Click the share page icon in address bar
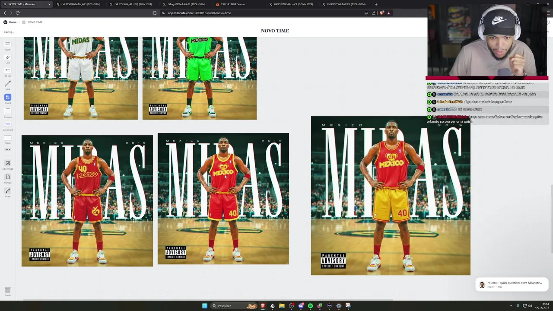553x311 pixels. (x=374, y=13)
